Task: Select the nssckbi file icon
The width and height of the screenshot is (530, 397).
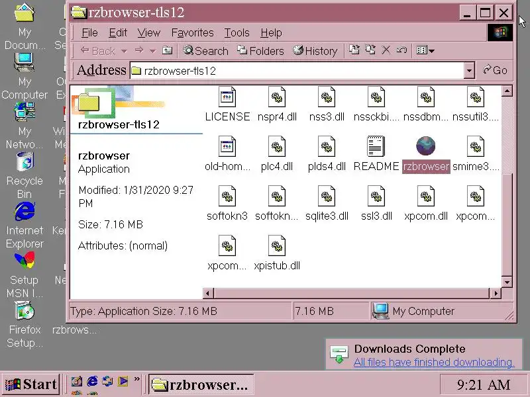Action: tap(376, 97)
